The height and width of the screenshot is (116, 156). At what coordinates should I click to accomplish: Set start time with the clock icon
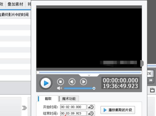click(x=91, y=107)
